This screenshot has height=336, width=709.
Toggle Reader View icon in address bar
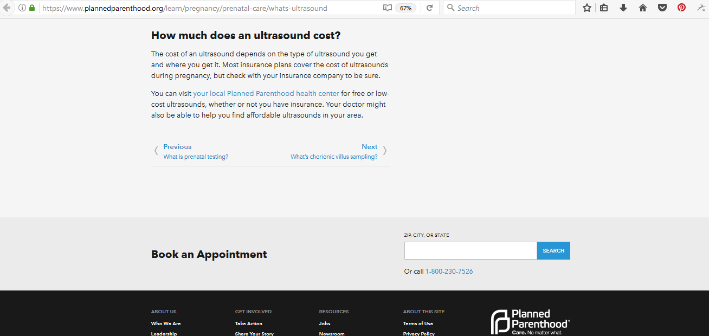click(387, 8)
